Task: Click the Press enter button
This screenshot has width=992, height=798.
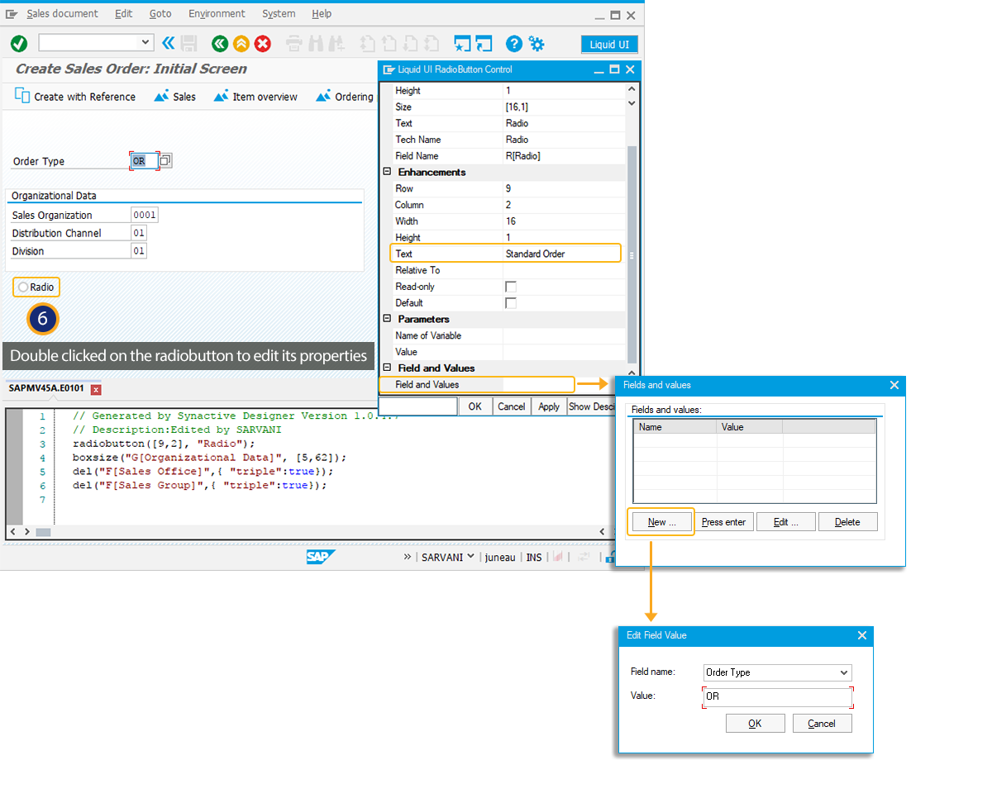Action: 723,522
